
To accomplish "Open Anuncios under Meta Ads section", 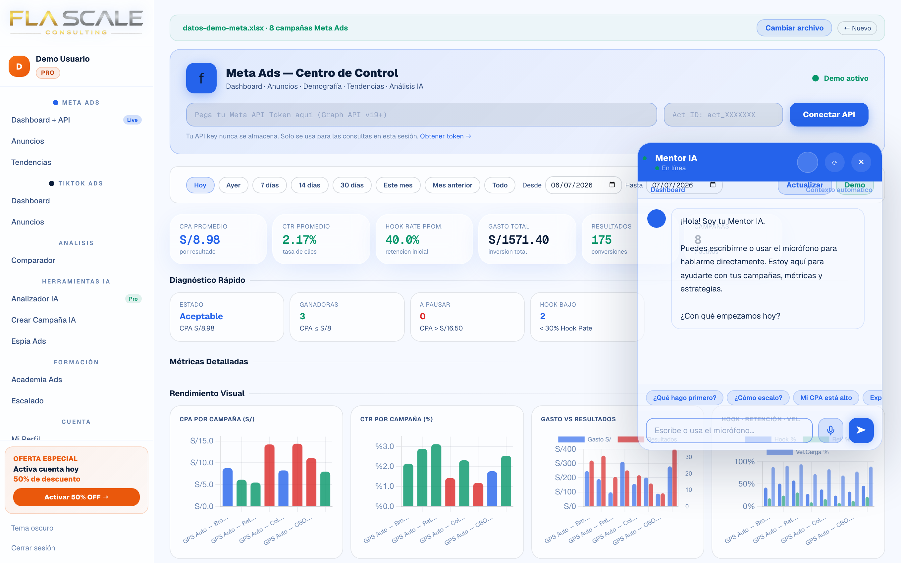I will (x=76, y=141).
